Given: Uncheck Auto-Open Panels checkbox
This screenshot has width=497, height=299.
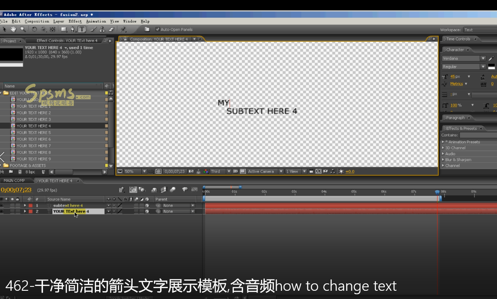Looking at the screenshot, I should 157,30.
